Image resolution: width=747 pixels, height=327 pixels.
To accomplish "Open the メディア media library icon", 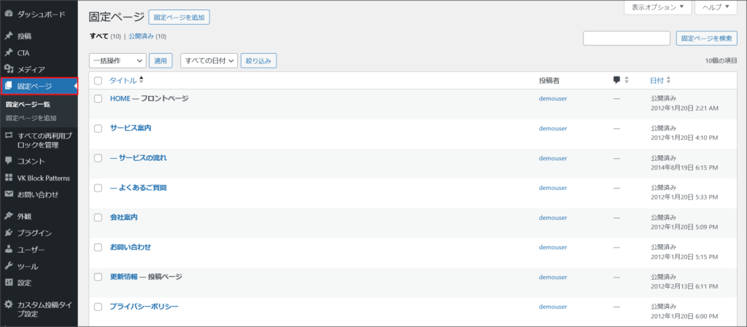I will pyautogui.click(x=9, y=69).
